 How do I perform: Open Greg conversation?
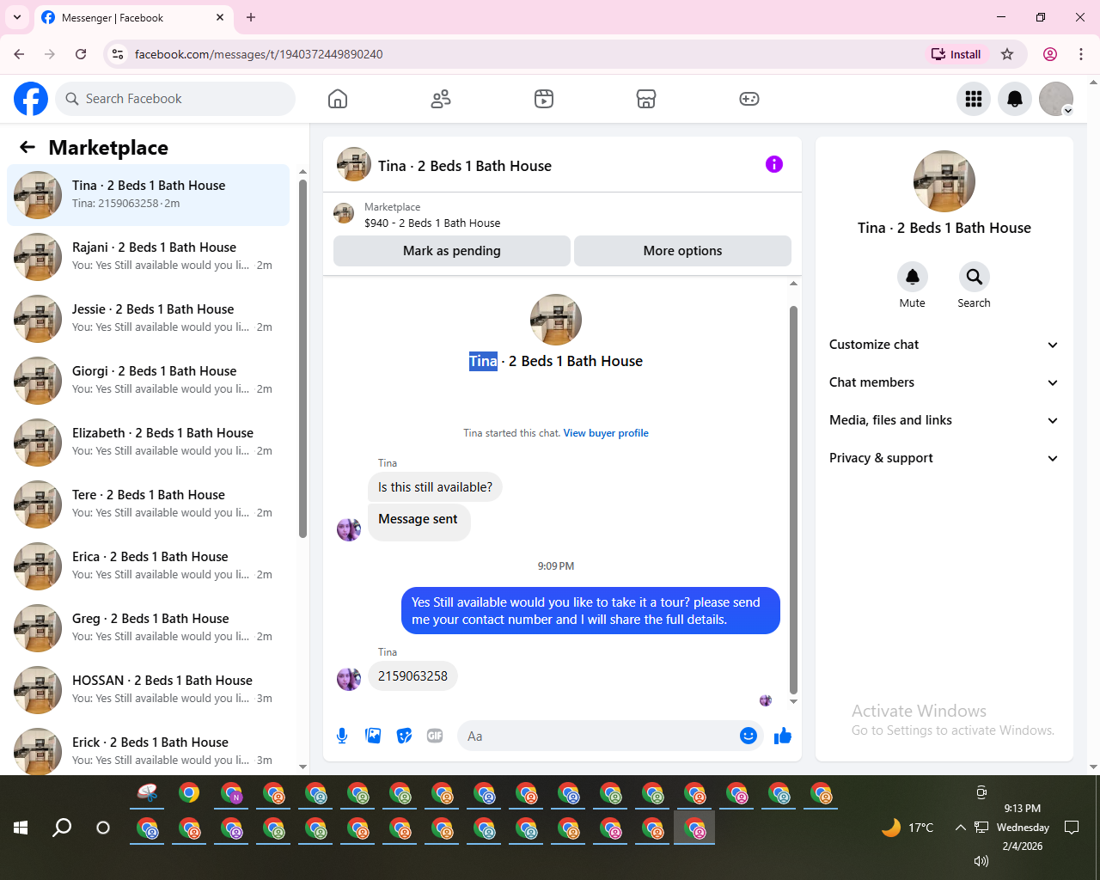[x=149, y=628]
